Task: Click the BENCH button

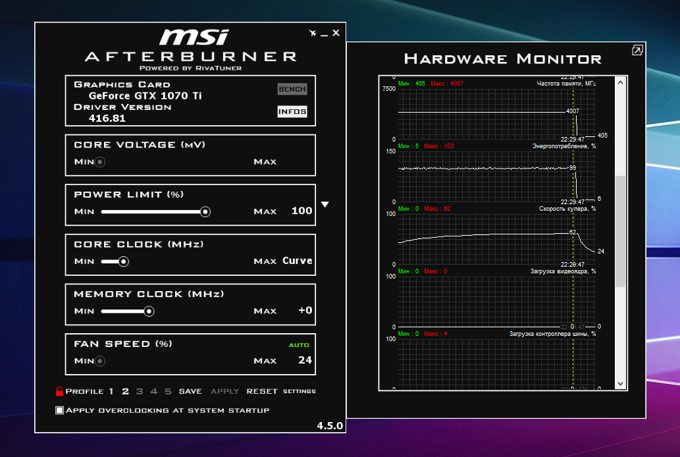Action: 292,89
